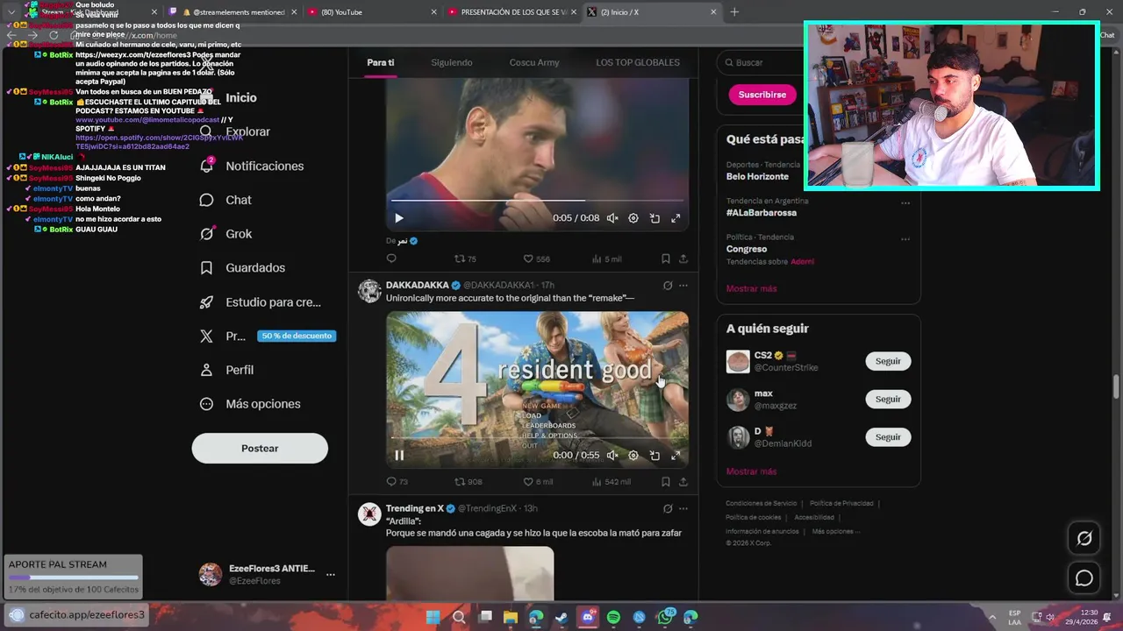This screenshot has height=631, width=1123.
Task: Open the floating Grok button
Action: [x=1084, y=538]
